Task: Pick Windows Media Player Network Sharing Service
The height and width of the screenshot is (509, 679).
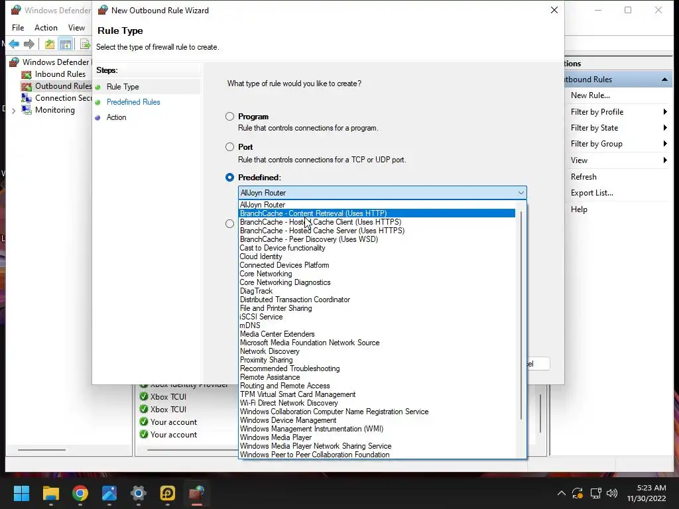Action: point(377,446)
